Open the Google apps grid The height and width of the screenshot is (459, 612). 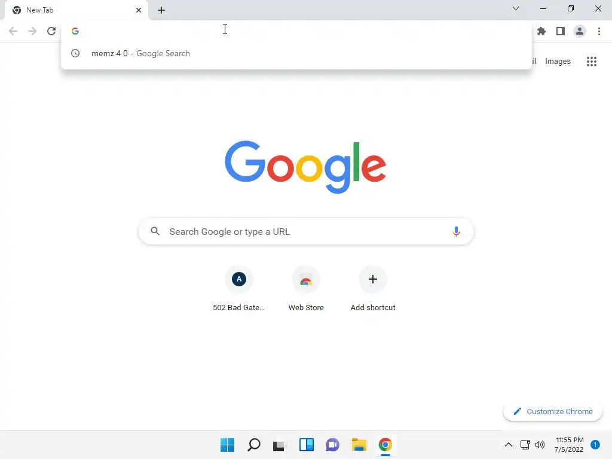coord(592,62)
